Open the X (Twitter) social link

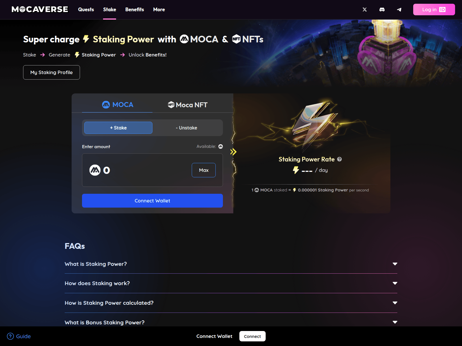pyautogui.click(x=365, y=10)
